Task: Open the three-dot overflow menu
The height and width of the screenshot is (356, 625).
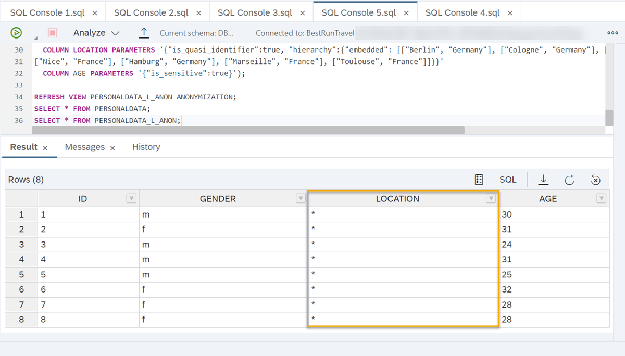Action: tap(612, 33)
